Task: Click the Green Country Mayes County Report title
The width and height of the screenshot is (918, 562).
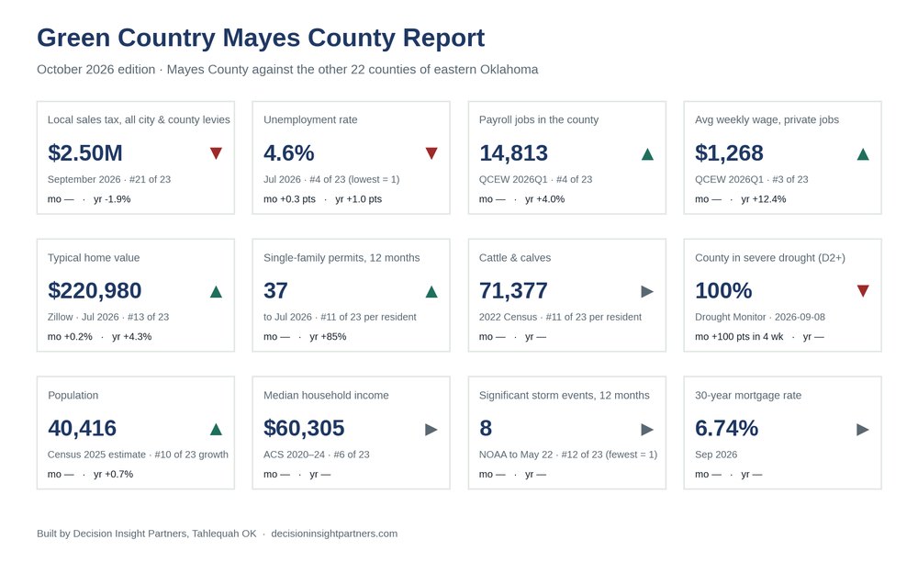Action: coord(261,38)
